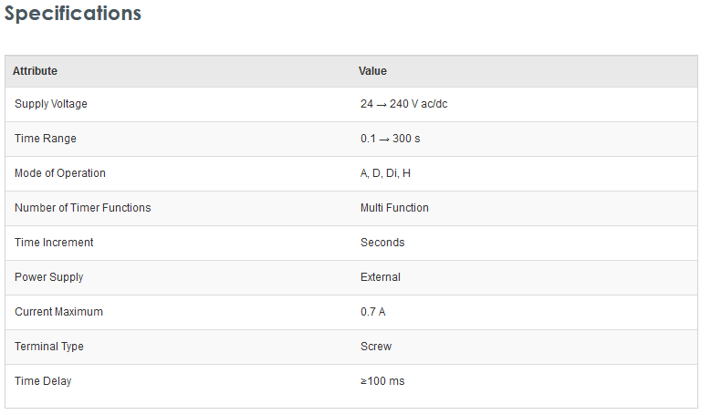The image size is (711, 415).
Task: Click the 24 → 240 V ac/dc value
Action: click(404, 104)
